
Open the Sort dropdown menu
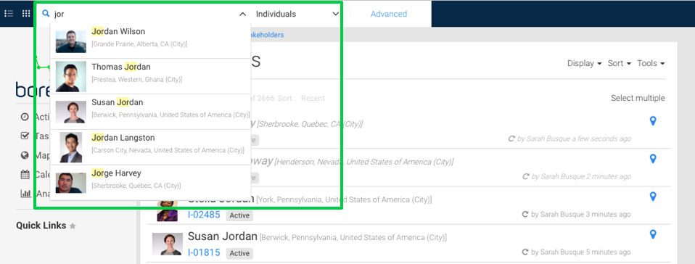[620, 63]
